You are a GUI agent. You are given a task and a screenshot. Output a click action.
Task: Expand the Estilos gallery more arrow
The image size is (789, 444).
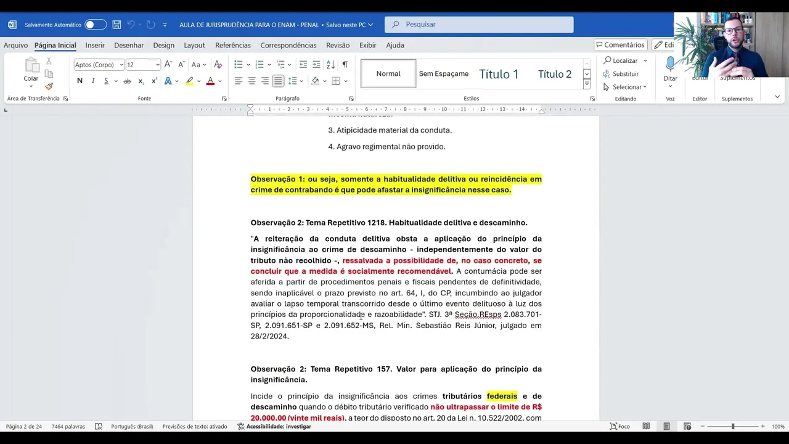pos(587,84)
